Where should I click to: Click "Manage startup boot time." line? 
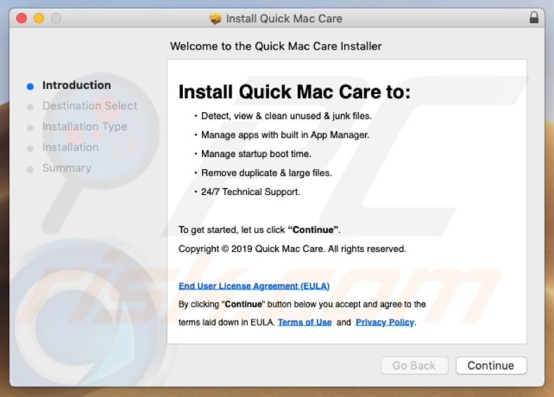pyautogui.click(x=256, y=154)
